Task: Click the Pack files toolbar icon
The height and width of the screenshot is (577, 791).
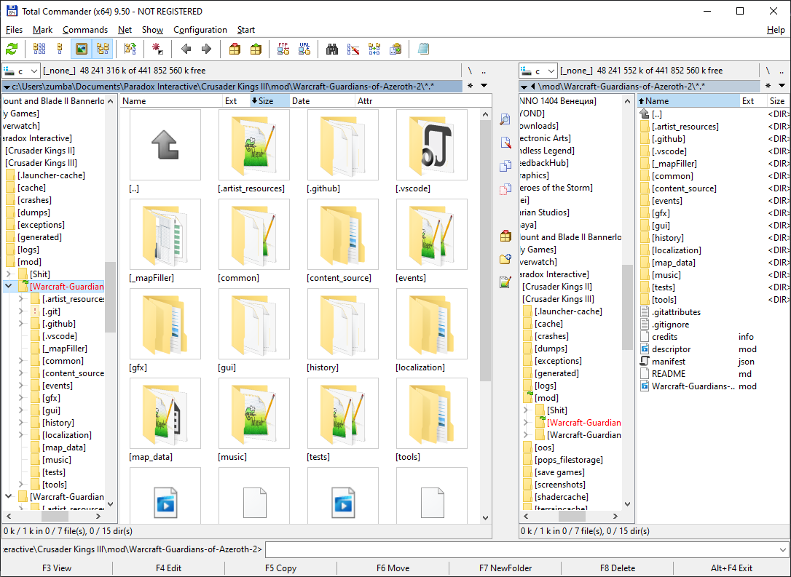Action: [x=235, y=49]
